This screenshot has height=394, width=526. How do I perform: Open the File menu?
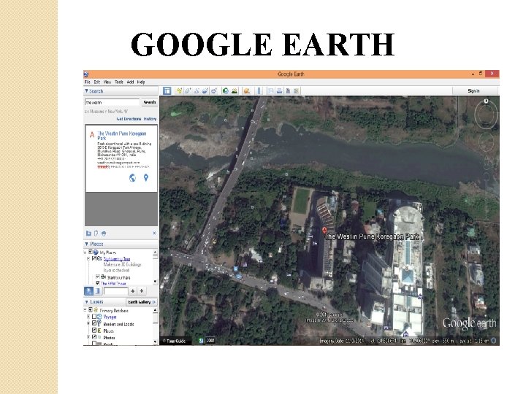87,82
